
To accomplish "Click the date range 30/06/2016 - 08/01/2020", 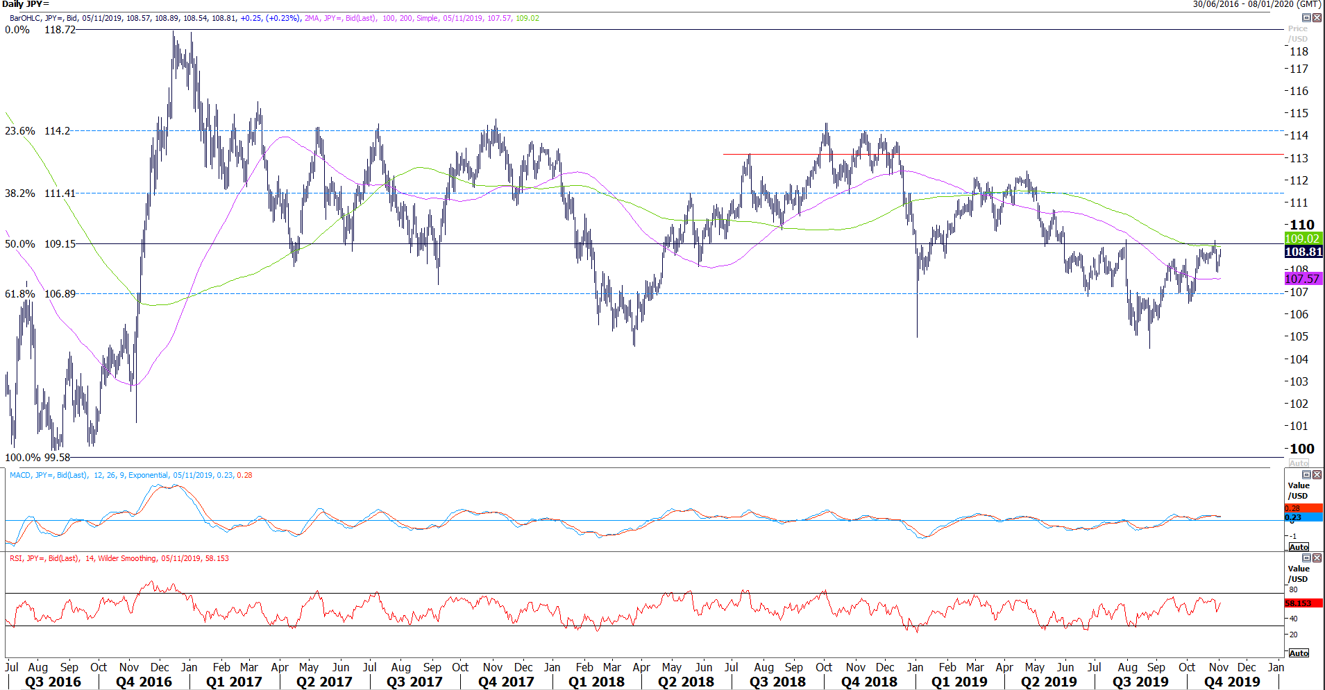I will 1257,4.
